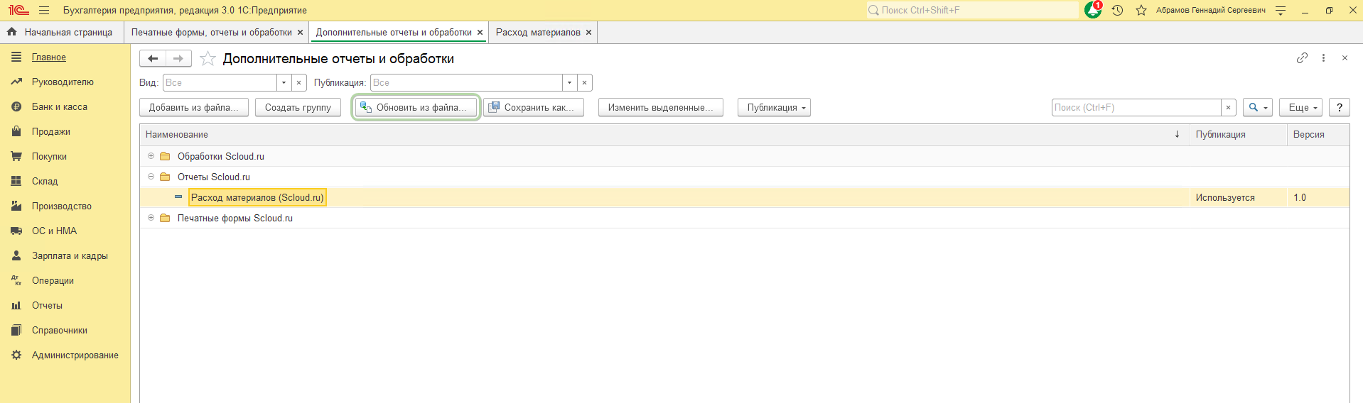Image resolution: width=1363 pixels, height=403 pixels.
Task: Expand Обработки Scloud.ru group
Action: 151,156
